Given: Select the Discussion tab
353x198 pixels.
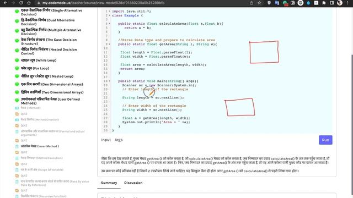Looking at the screenshot, I should pos(133,183).
